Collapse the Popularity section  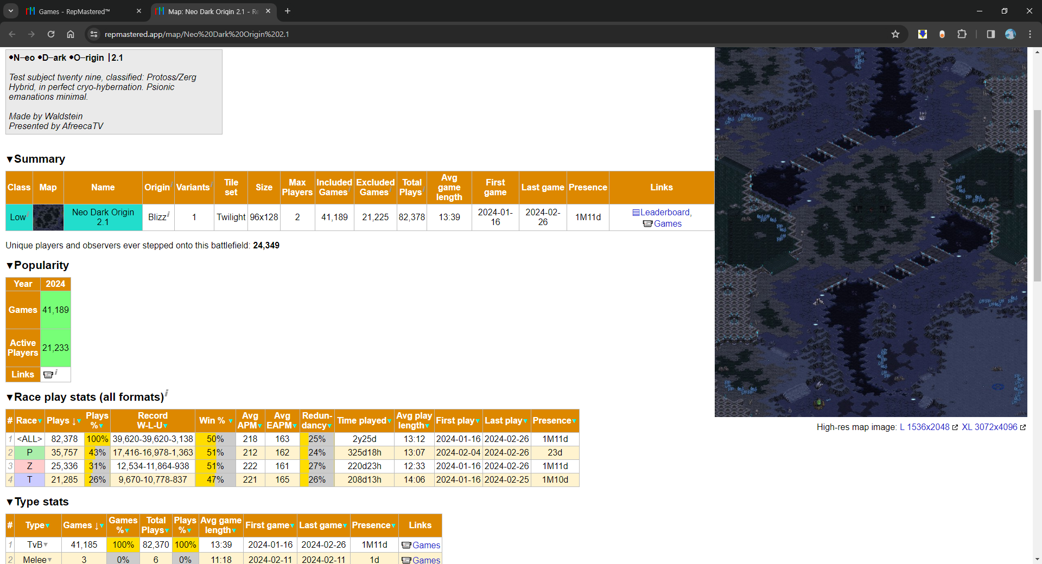[9, 265]
